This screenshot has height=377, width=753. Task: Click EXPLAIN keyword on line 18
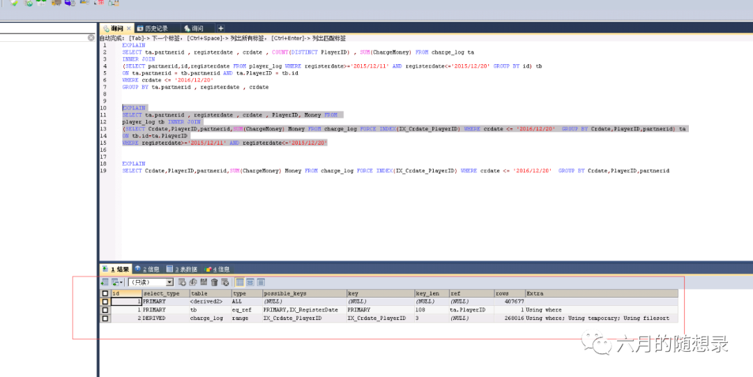point(133,164)
